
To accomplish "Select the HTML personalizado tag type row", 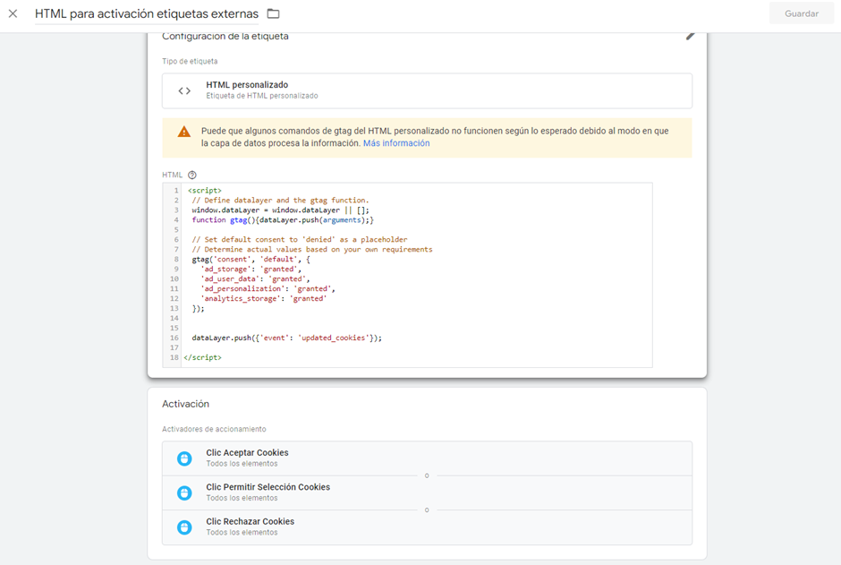I will click(x=427, y=90).
